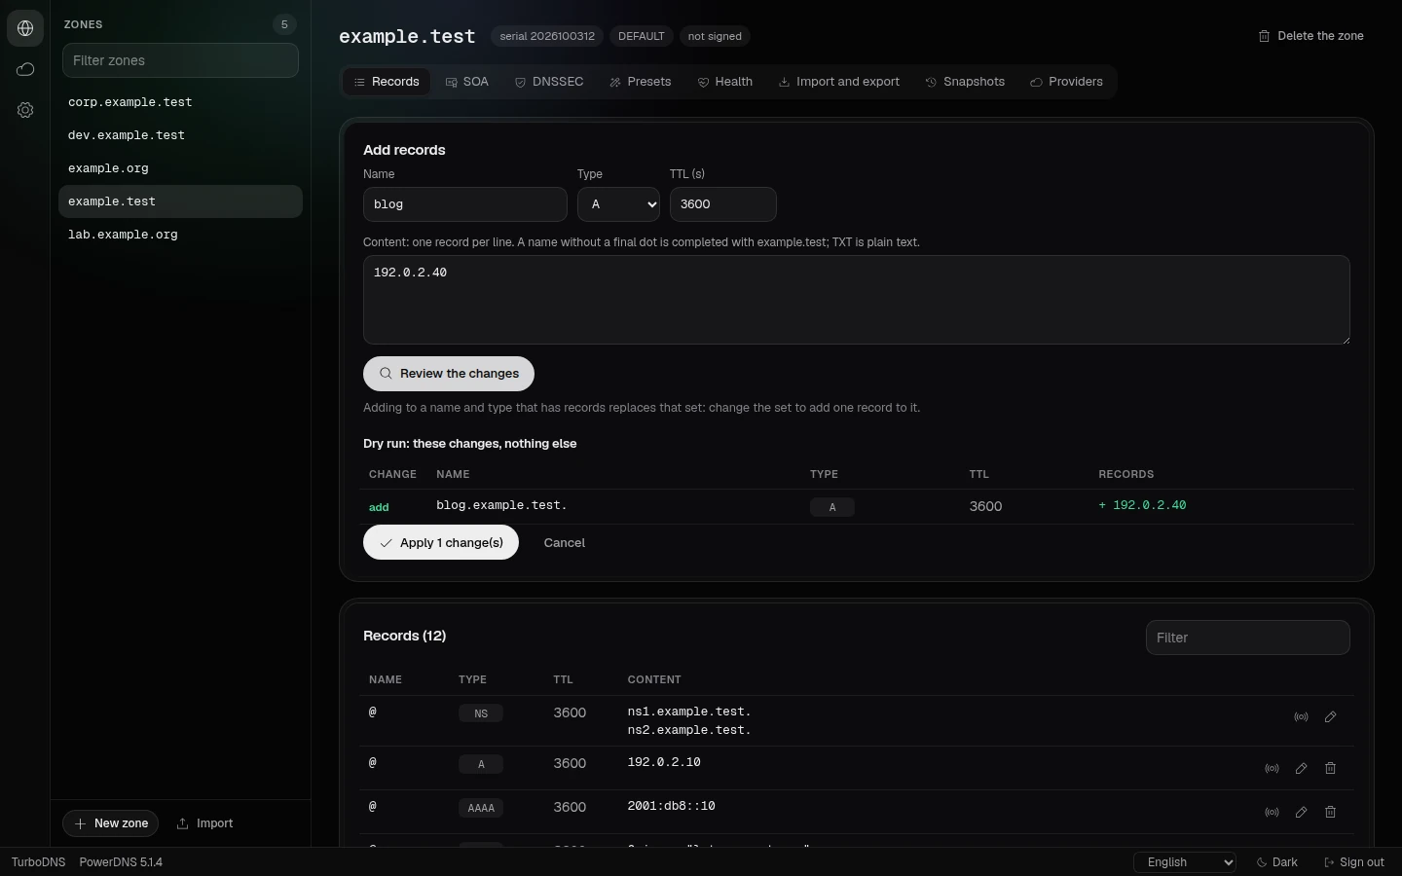Click the TTL field showing 3600
The width and height of the screenshot is (1402, 876).
723,204
